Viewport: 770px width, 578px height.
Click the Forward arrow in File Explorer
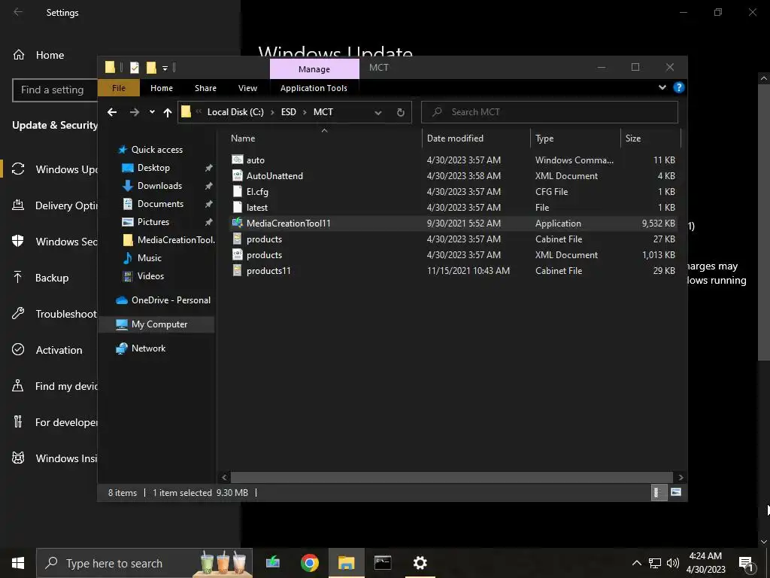(134, 113)
